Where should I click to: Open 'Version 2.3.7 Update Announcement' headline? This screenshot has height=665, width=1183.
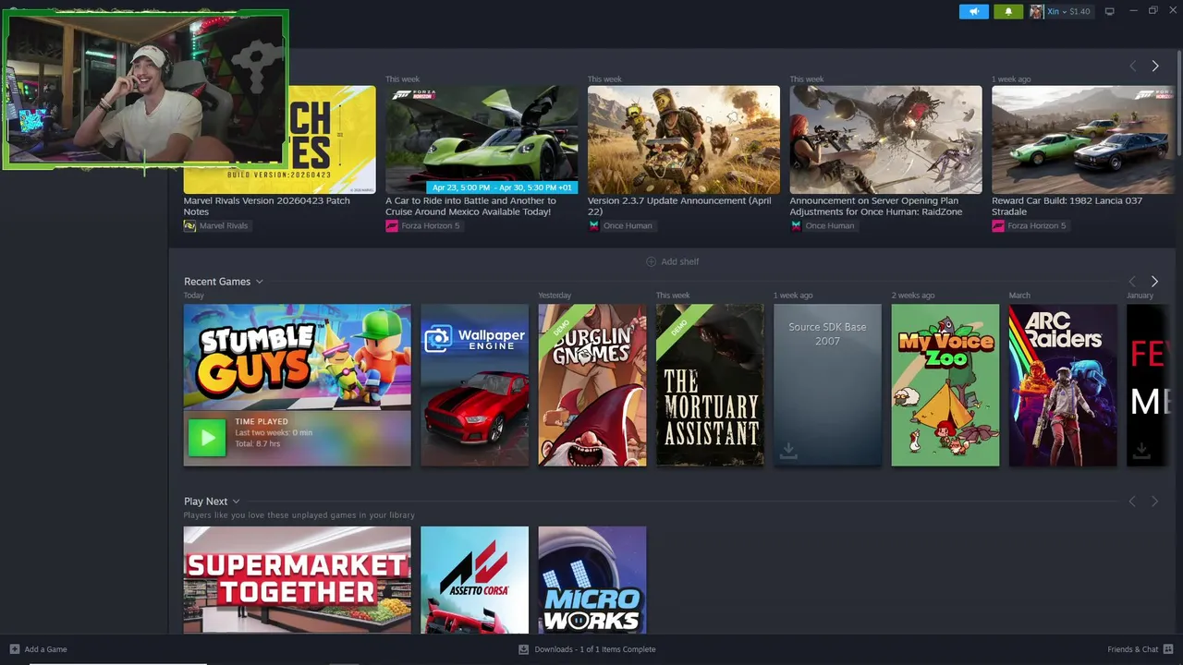pos(679,206)
